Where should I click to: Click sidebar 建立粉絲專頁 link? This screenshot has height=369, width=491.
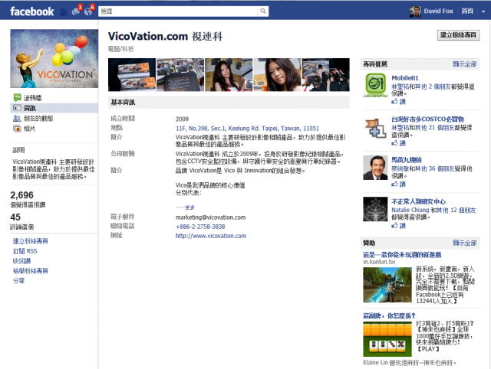31,241
